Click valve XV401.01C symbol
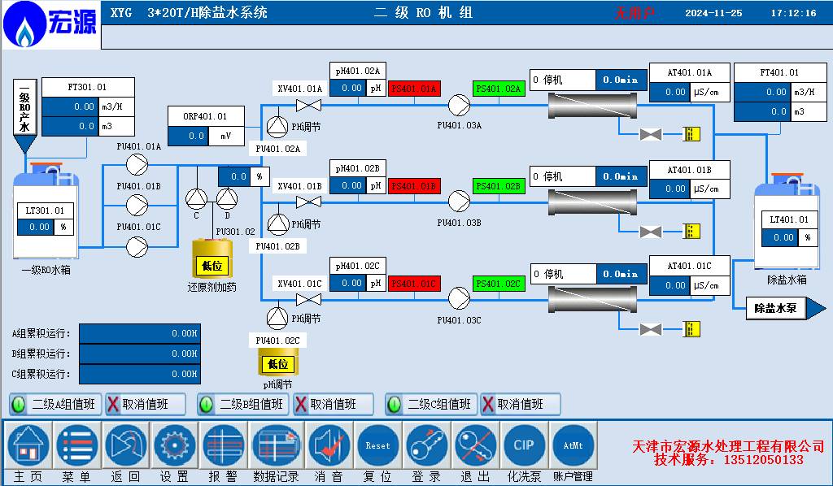 tap(308, 300)
